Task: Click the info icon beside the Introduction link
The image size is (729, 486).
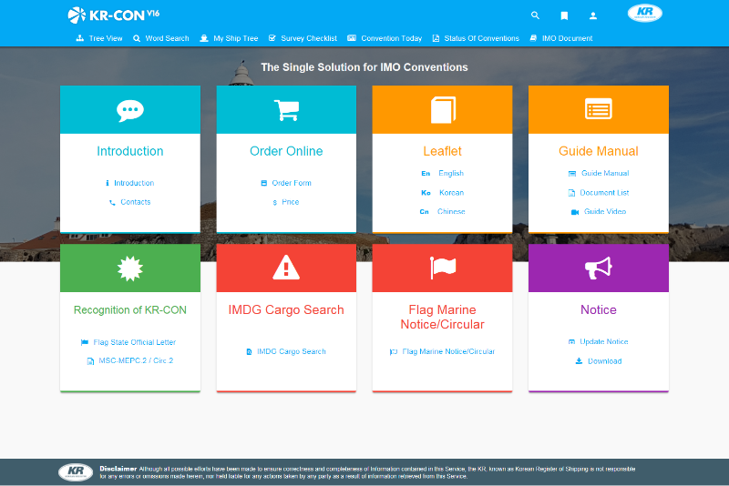Action: (108, 183)
